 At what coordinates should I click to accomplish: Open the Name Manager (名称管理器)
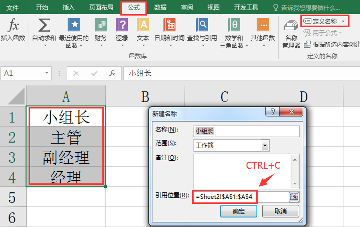(291, 34)
